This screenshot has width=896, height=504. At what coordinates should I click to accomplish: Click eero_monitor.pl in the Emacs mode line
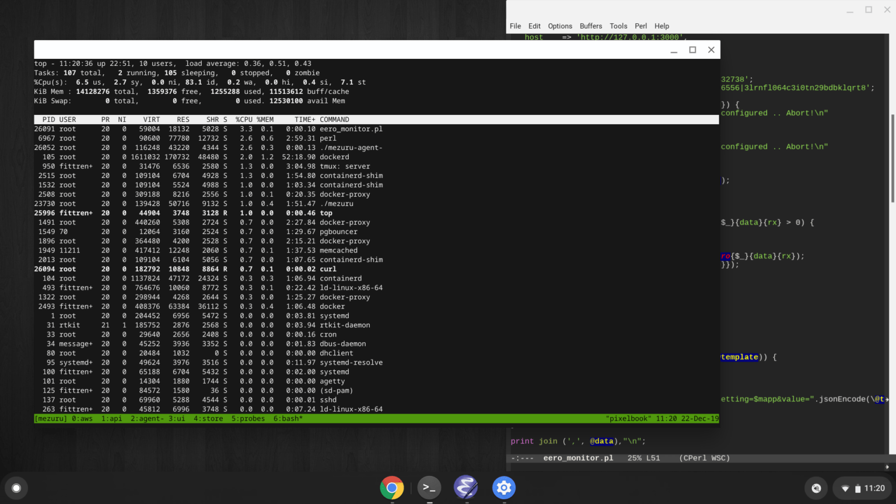pos(578,458)
